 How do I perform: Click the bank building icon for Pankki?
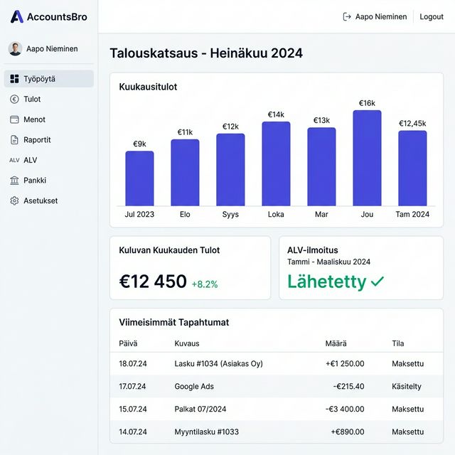point(14,181)
